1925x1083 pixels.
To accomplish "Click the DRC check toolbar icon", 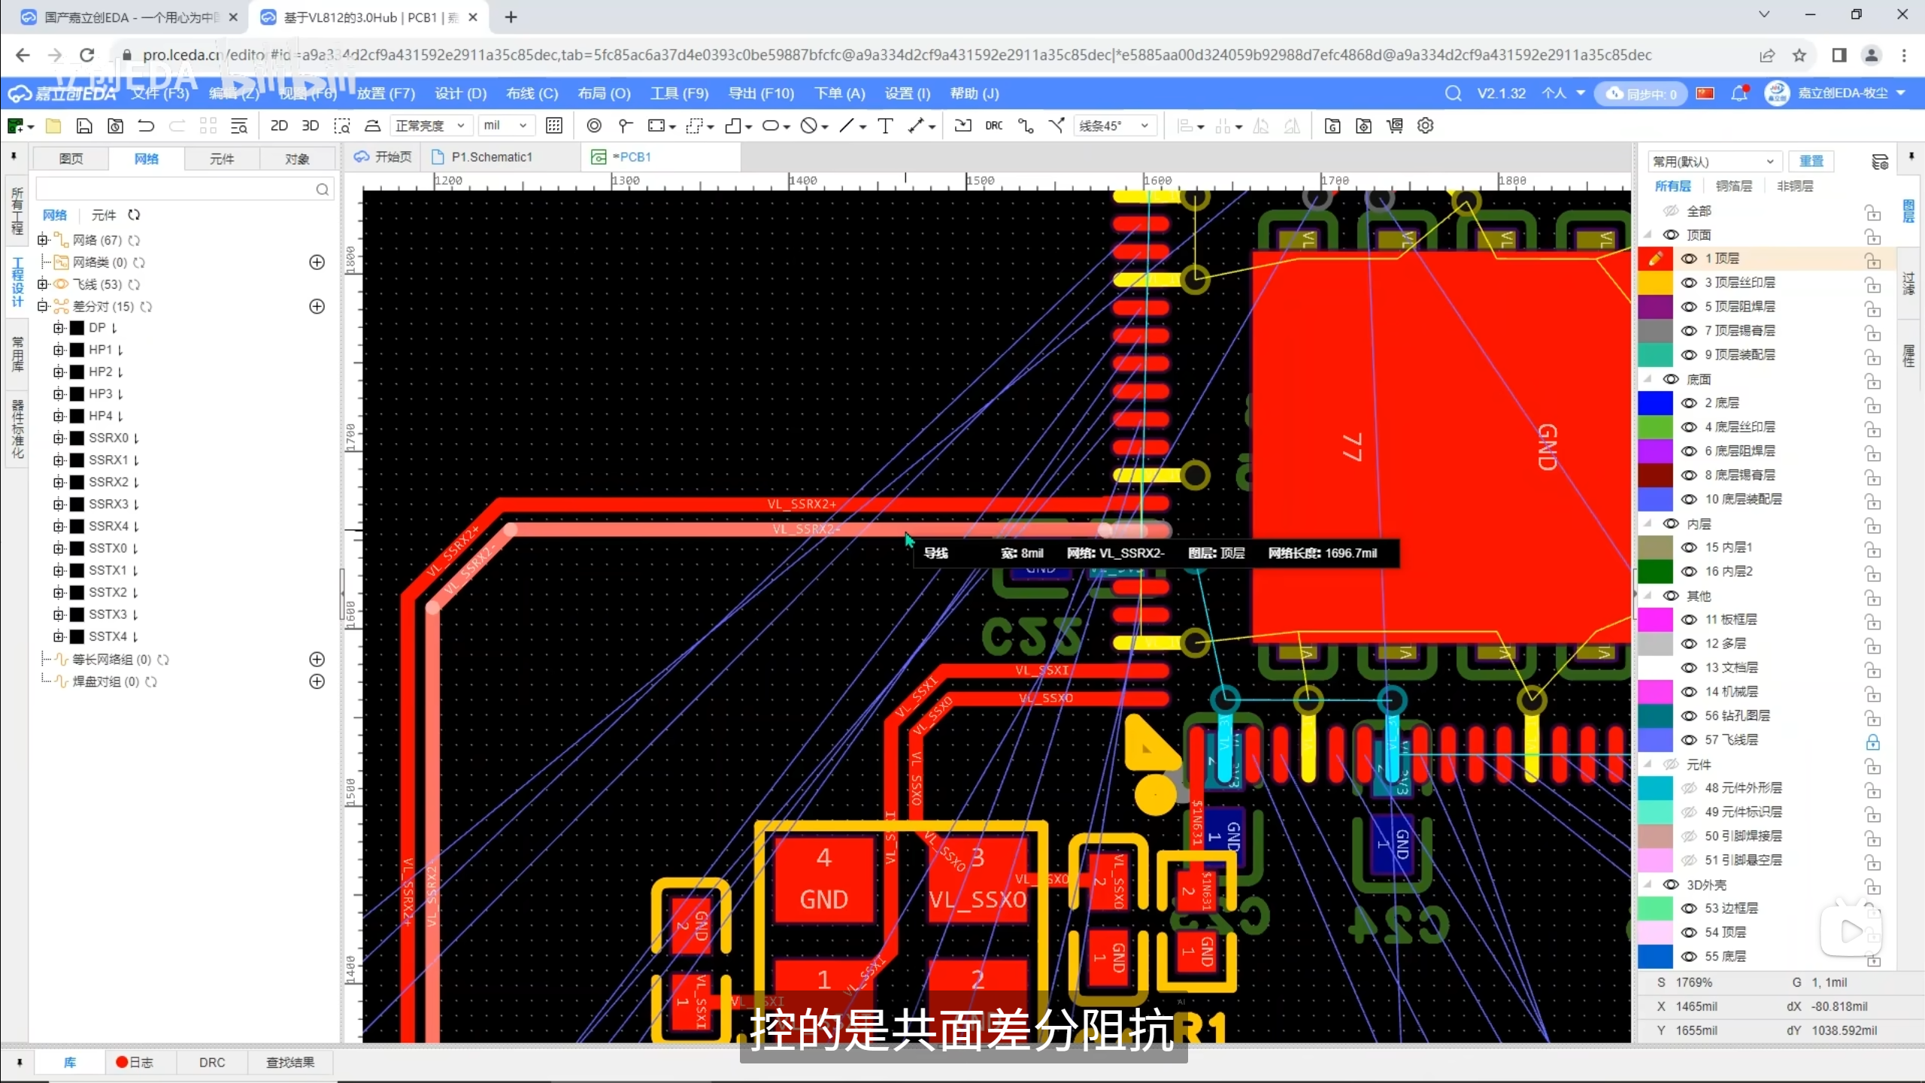I will [993, 126].
